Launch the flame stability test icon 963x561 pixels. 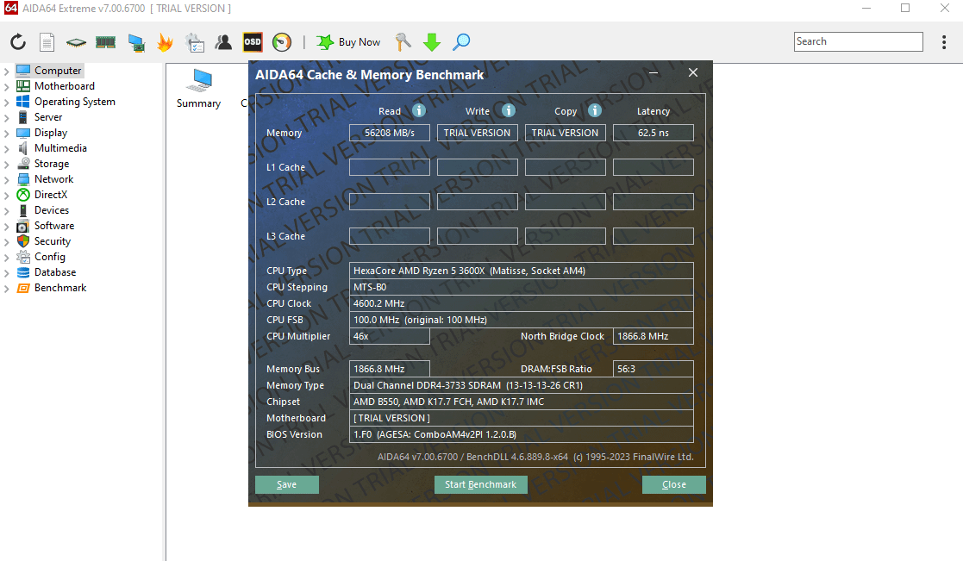tap(165, 41)
